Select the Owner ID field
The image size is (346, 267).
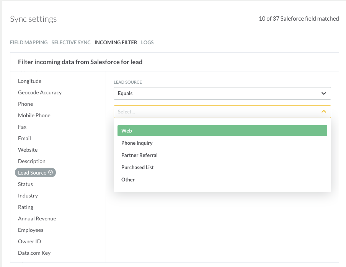(x=29, y=241)
